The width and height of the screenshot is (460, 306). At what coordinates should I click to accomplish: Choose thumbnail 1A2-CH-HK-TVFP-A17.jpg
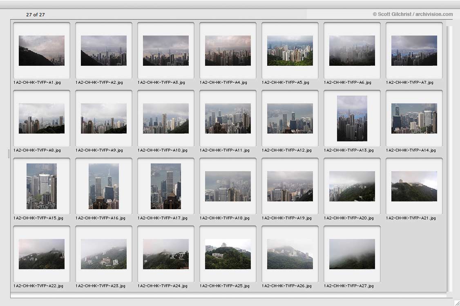point(166,186)
